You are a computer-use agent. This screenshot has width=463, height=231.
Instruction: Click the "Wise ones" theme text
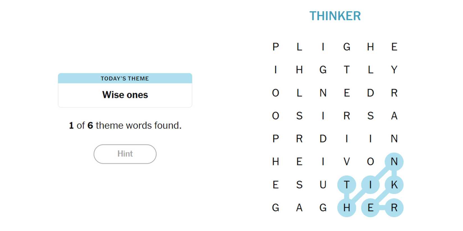(125, 95)
